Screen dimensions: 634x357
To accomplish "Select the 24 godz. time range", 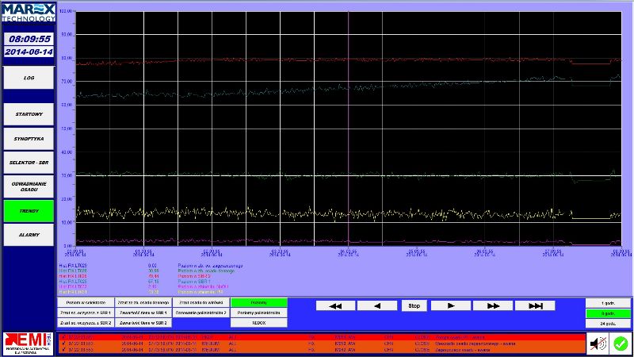I will pyautogui.click(x=609, y=323).
